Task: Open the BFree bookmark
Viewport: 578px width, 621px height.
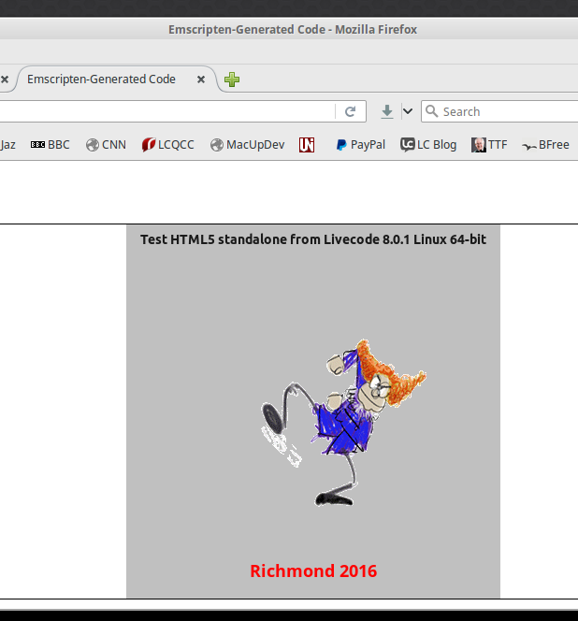Action: click(x=546, y=145)
